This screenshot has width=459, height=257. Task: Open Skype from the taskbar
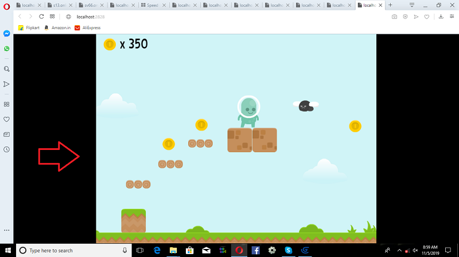click(289, 250)
